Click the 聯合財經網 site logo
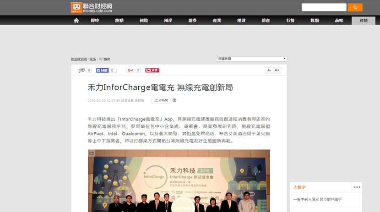Viewport: 380px width, 212px height. tap(92, 8)
